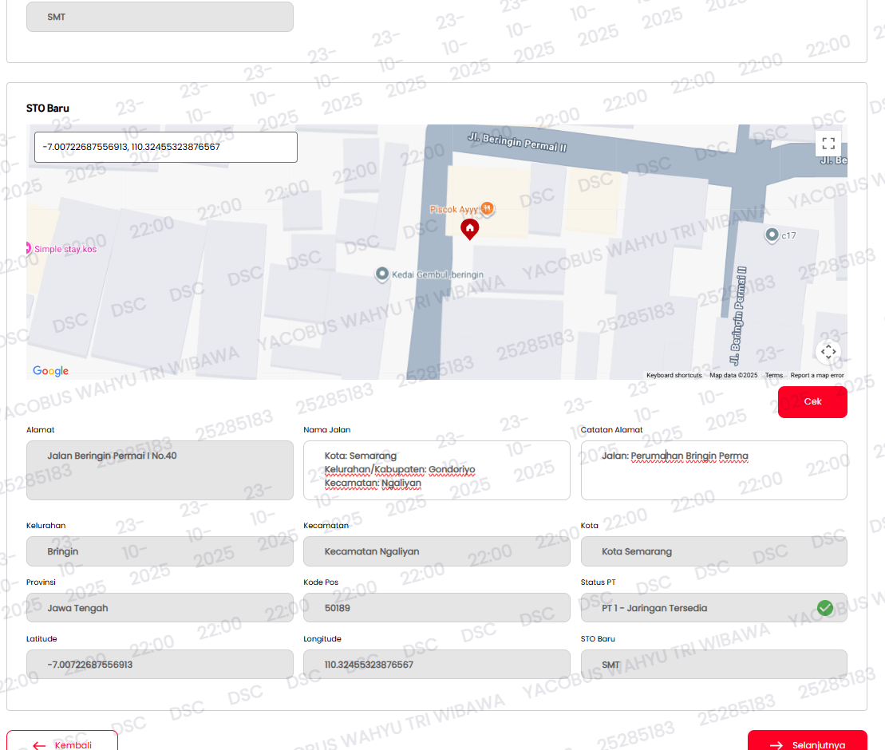Click the green Status PT checkmark
The height and width of the screenshot is (750, 885).
click(824, 608)
